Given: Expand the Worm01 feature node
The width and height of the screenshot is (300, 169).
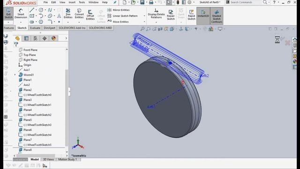Looking at the screenshot, I should pyautogui.click(x=15, y=75).
